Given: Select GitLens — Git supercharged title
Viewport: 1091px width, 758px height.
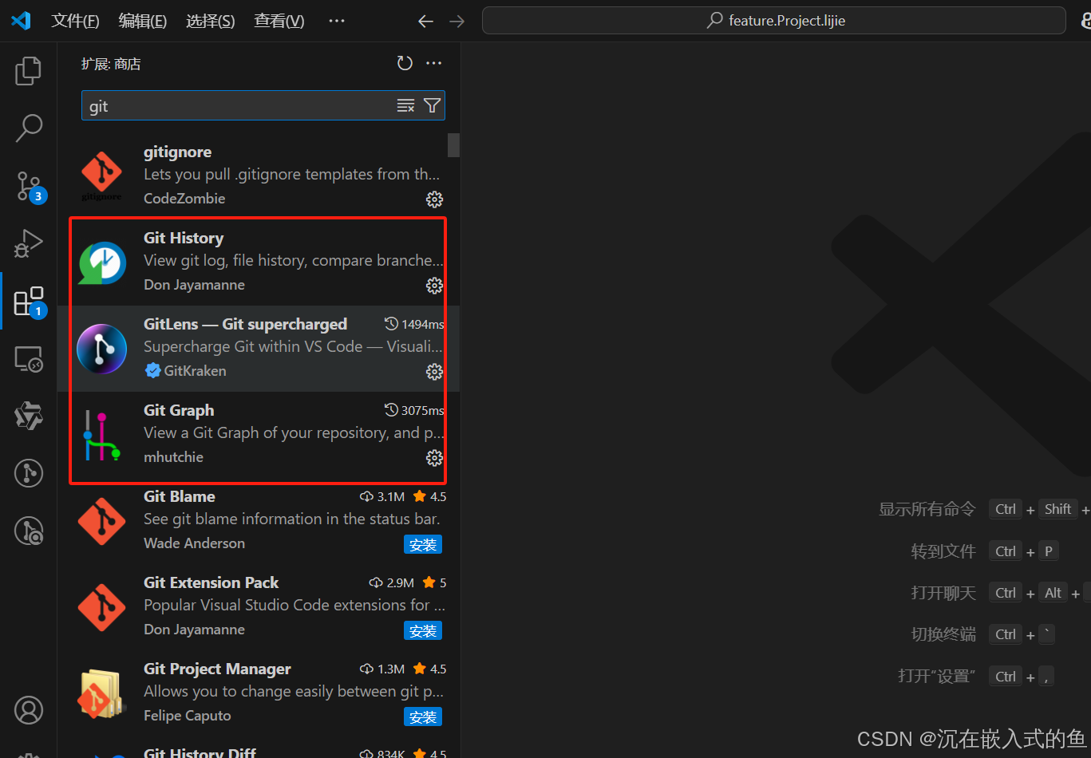Looking at the screenshot, I should (x=245, y=324).
